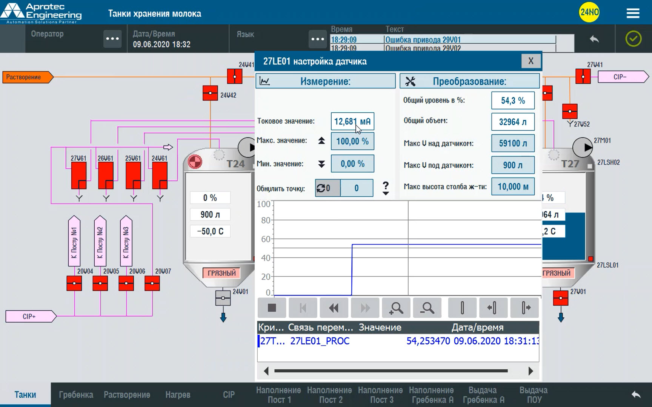
Task: Open the operator options ellipsis button
Action: [112, 39]
